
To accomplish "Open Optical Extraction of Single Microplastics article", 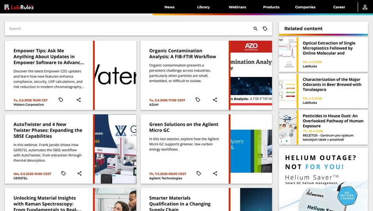I will click(329, 48).
